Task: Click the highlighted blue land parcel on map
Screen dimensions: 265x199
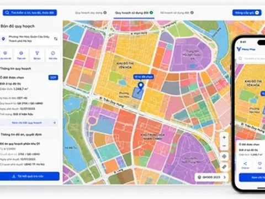Action: [x=137, y=93]
